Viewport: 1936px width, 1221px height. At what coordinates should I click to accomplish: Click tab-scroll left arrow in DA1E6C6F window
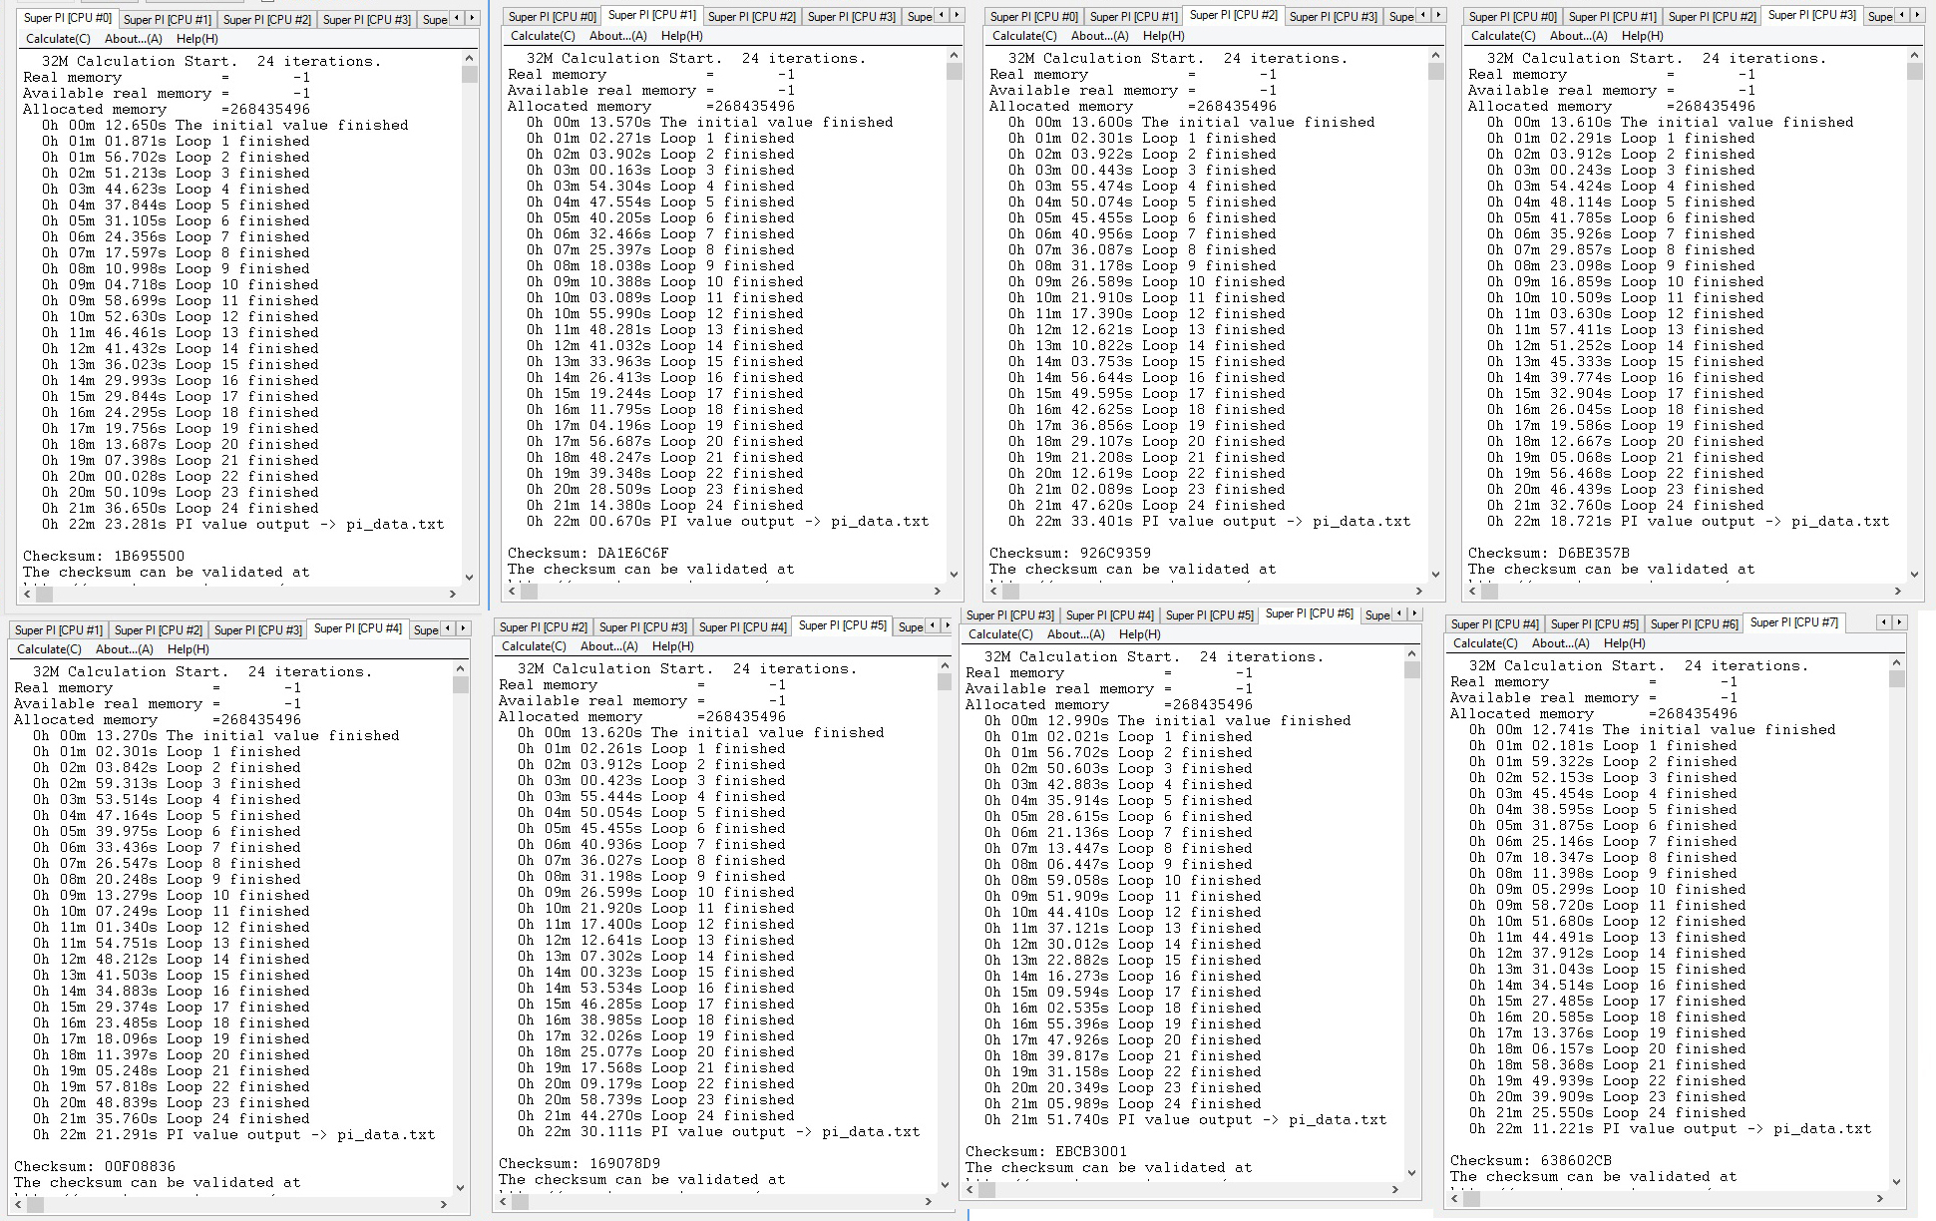(x=942, y=15)
